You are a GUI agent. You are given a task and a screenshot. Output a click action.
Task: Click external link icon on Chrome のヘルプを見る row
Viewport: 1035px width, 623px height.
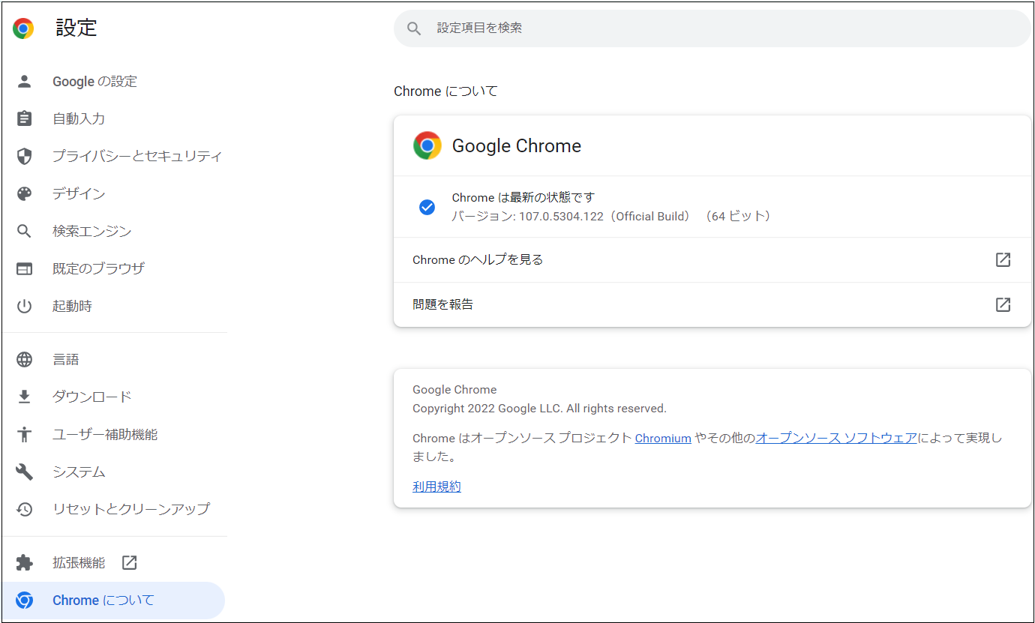[x=1003, y=259]
